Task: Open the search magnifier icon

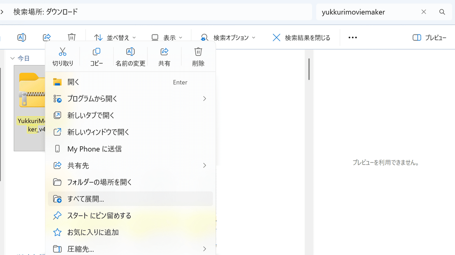Action: [x=442, y=12]
